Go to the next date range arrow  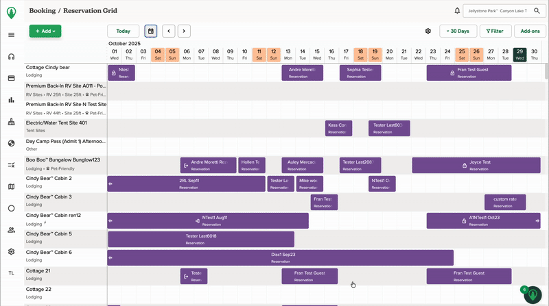coord(184,31)
